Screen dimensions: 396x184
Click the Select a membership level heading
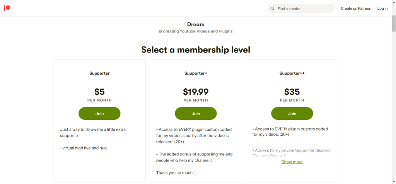tap(196, 50)
